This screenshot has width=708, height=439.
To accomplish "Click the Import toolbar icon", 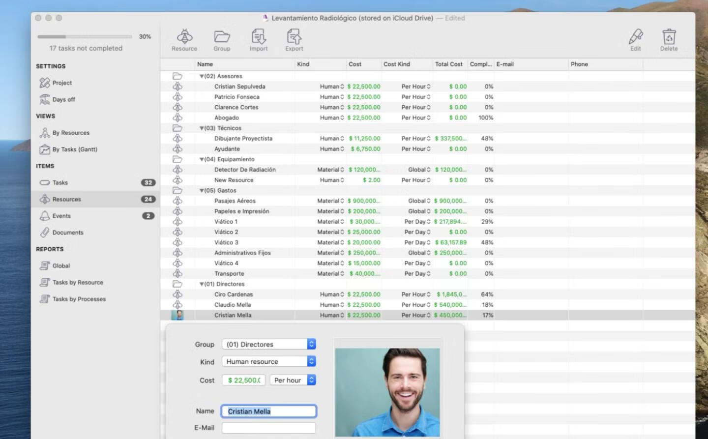I will click(x=259, y=36).
